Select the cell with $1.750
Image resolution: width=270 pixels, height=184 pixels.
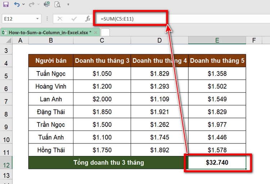pyautogui.click(x=102, y=150)
